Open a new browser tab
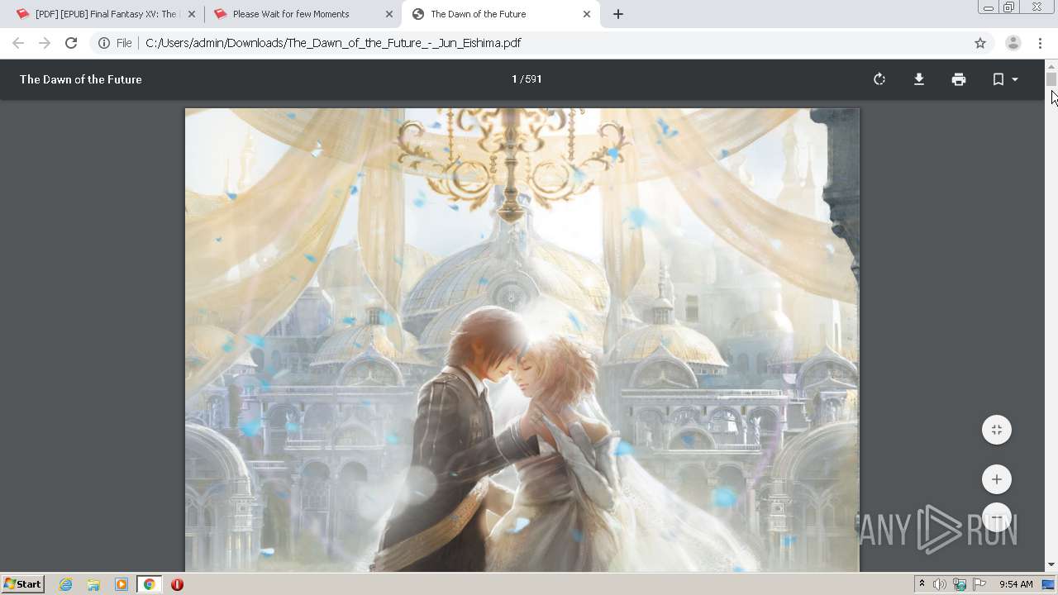Screen dimensions: 1058x595 pyautogui.click(x=618, y=14)
